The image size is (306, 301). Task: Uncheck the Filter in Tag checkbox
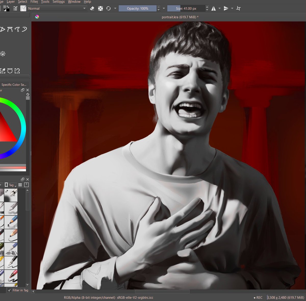[9, 290]
